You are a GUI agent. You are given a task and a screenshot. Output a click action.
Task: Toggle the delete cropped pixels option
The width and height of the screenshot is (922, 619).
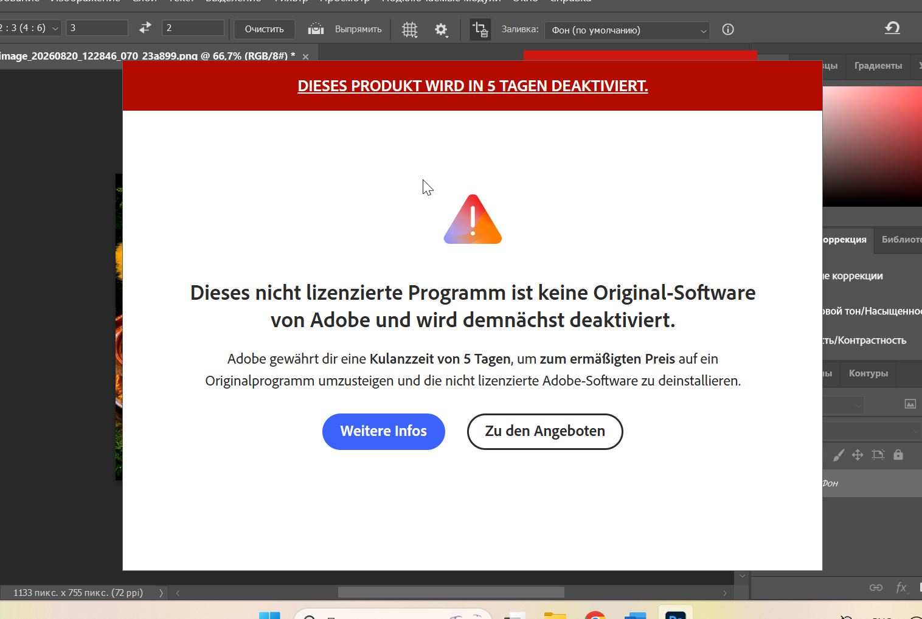(480, 29)
